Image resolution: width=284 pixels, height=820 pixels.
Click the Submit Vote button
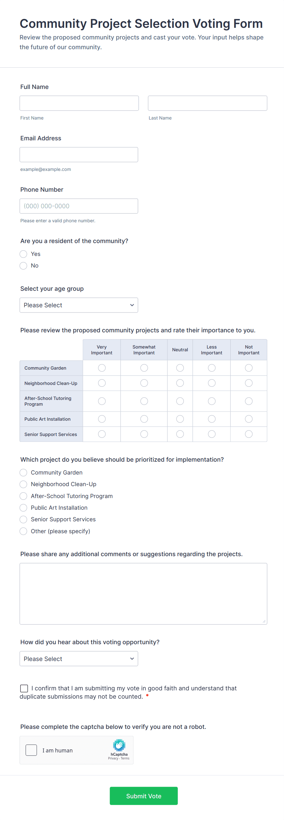(144, 796)
